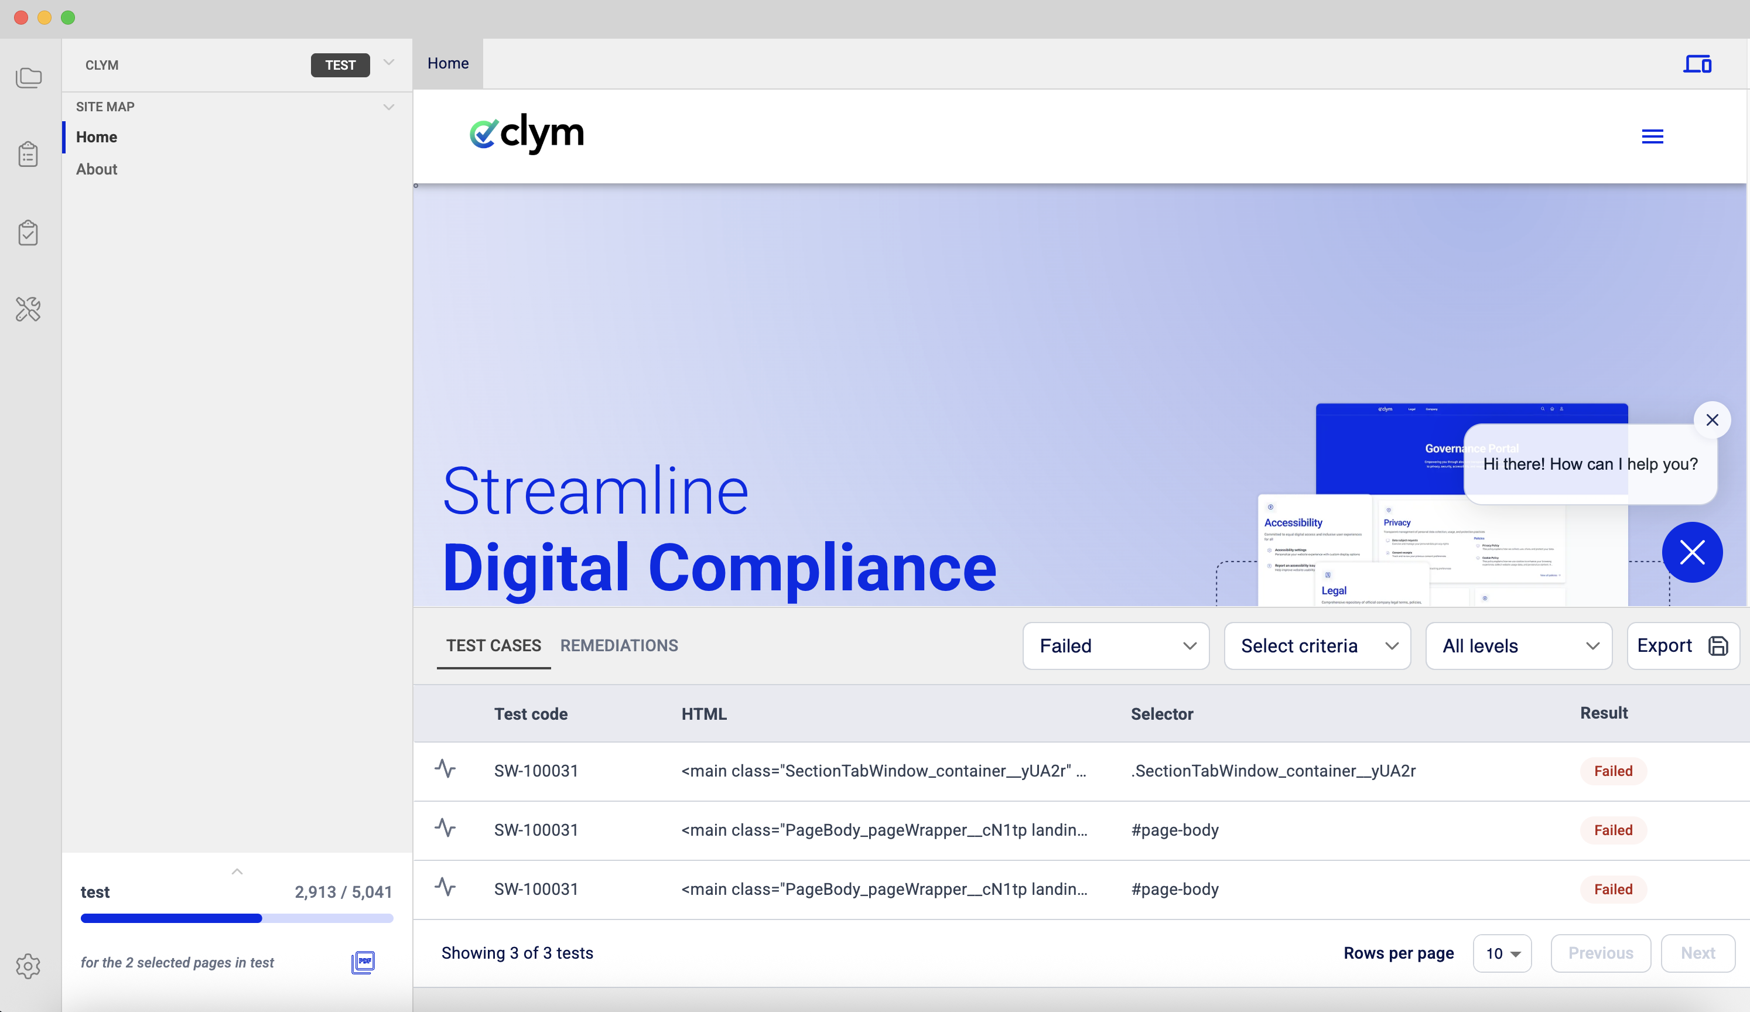Switch to the REMEDIATIONS tab

[x=618, y=645]
